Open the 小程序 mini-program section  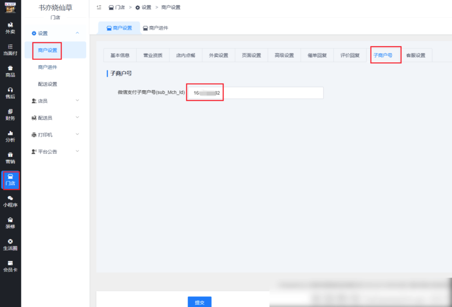(10, 202)
